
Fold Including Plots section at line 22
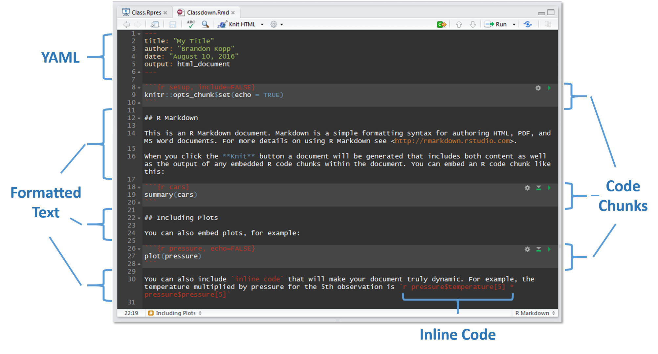coord(139,218)
